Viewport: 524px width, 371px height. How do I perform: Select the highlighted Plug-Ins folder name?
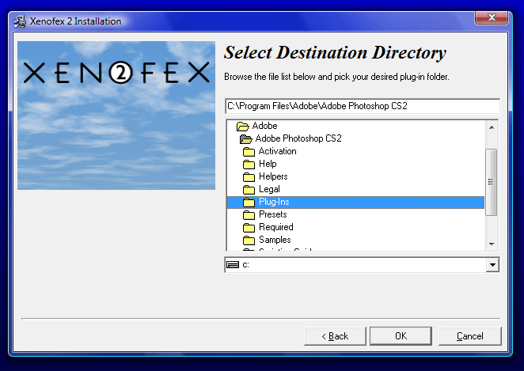274,202
